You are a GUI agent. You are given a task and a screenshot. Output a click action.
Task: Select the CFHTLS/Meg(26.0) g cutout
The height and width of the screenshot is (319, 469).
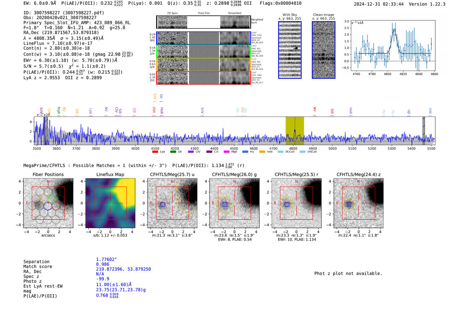tap(234, 203)
